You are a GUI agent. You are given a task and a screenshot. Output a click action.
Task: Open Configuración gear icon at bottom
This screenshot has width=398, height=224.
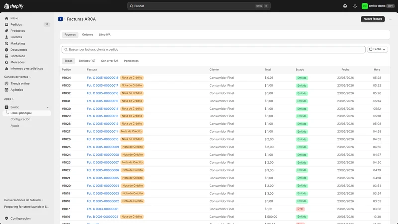(6, 218)
